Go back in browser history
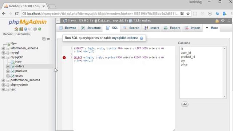 (4, 14)
